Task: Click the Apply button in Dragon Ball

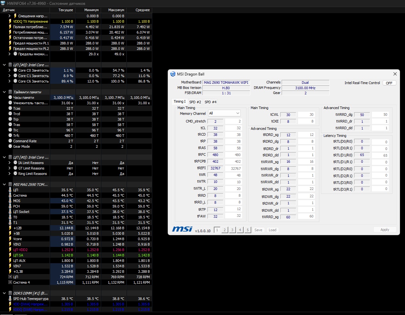Action: point(385,230)
